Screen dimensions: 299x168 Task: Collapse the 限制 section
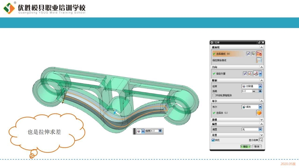pos(262,80)
